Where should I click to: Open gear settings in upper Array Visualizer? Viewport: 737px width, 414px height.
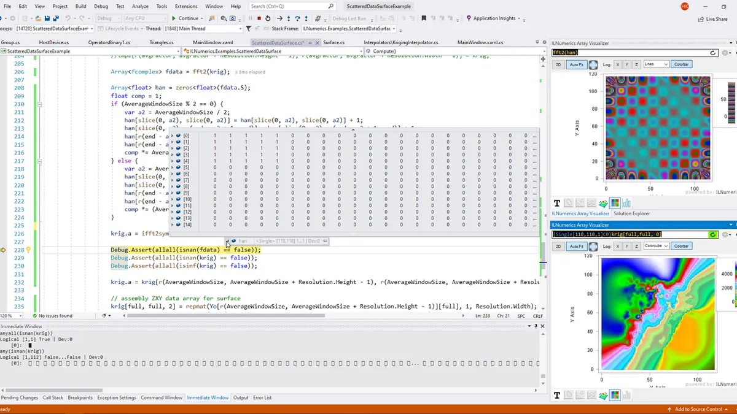tap(725, 53)
